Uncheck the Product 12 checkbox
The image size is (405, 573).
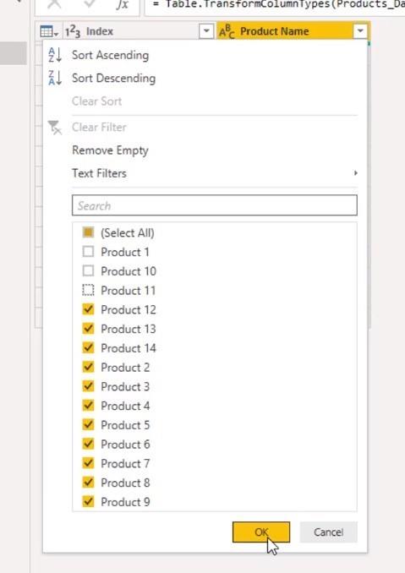(88, 309)
